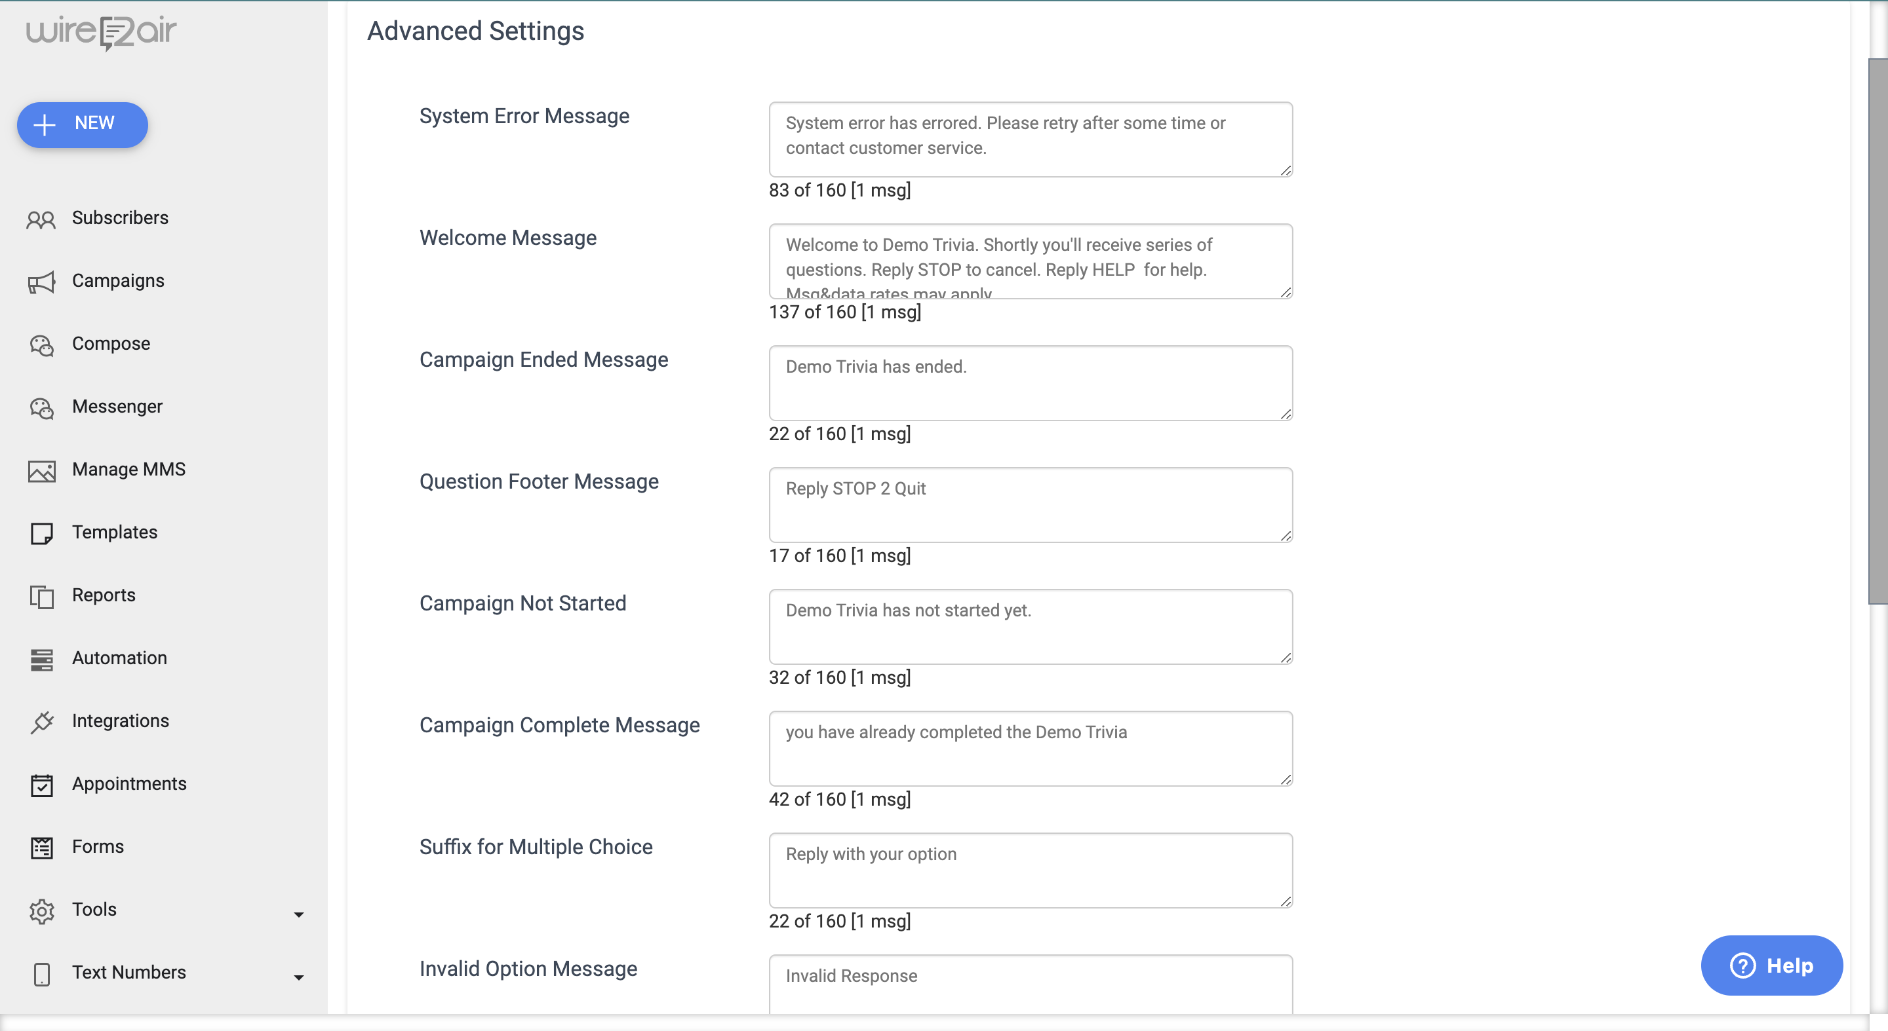Click the Subscribers people icon
1888x1031 pixels.
coord(41,219)
